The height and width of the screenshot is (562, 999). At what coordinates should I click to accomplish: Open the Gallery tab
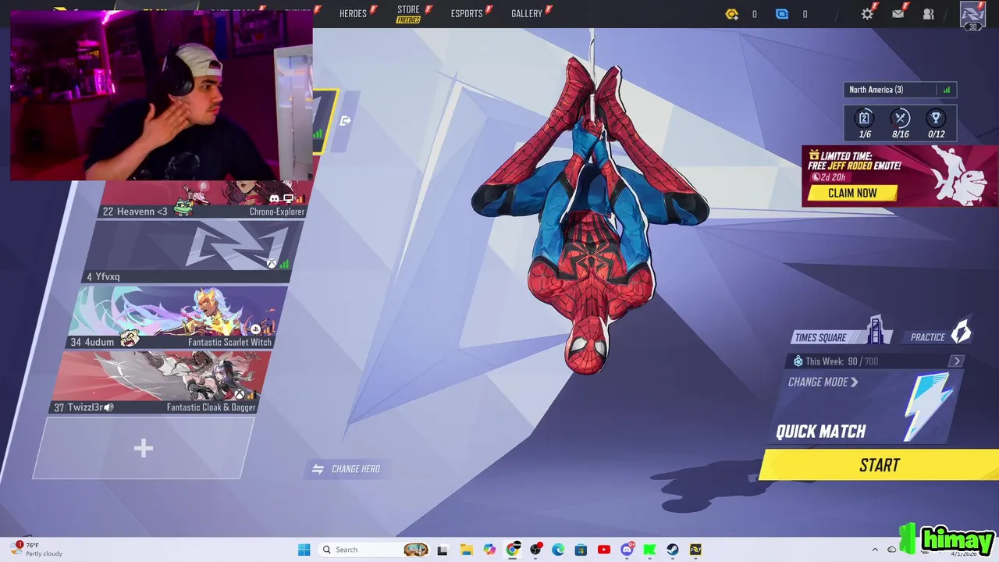click(x=527, y=13)
